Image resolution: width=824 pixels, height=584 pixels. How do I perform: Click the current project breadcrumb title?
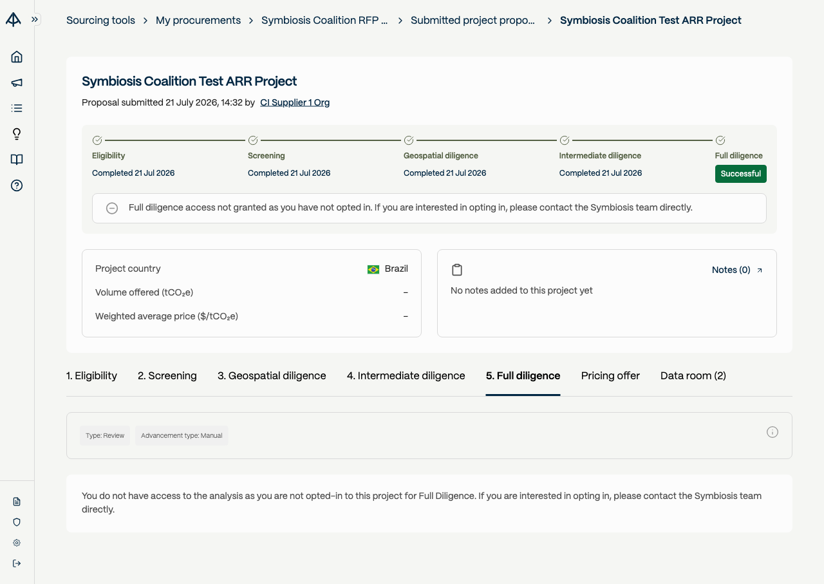651,20
